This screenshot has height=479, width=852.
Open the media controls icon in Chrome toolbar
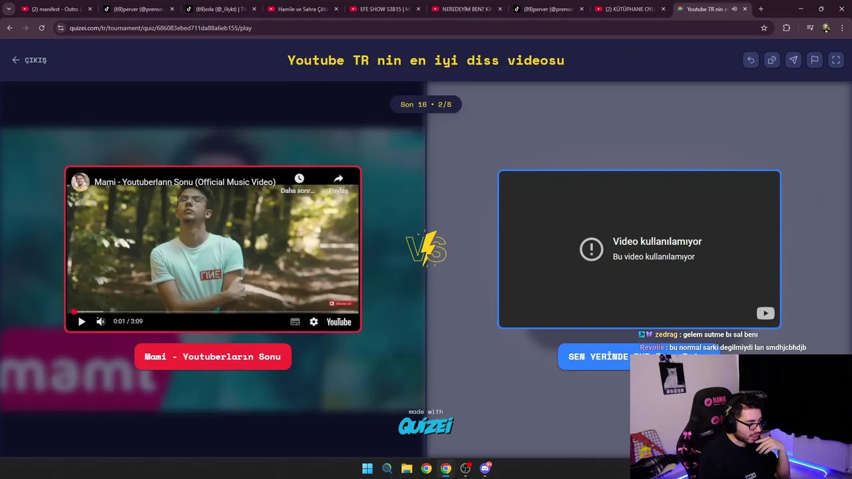810,28
